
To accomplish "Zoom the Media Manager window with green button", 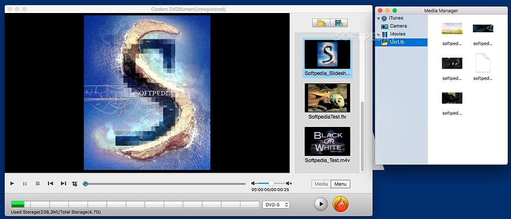I will pos(395,10).
